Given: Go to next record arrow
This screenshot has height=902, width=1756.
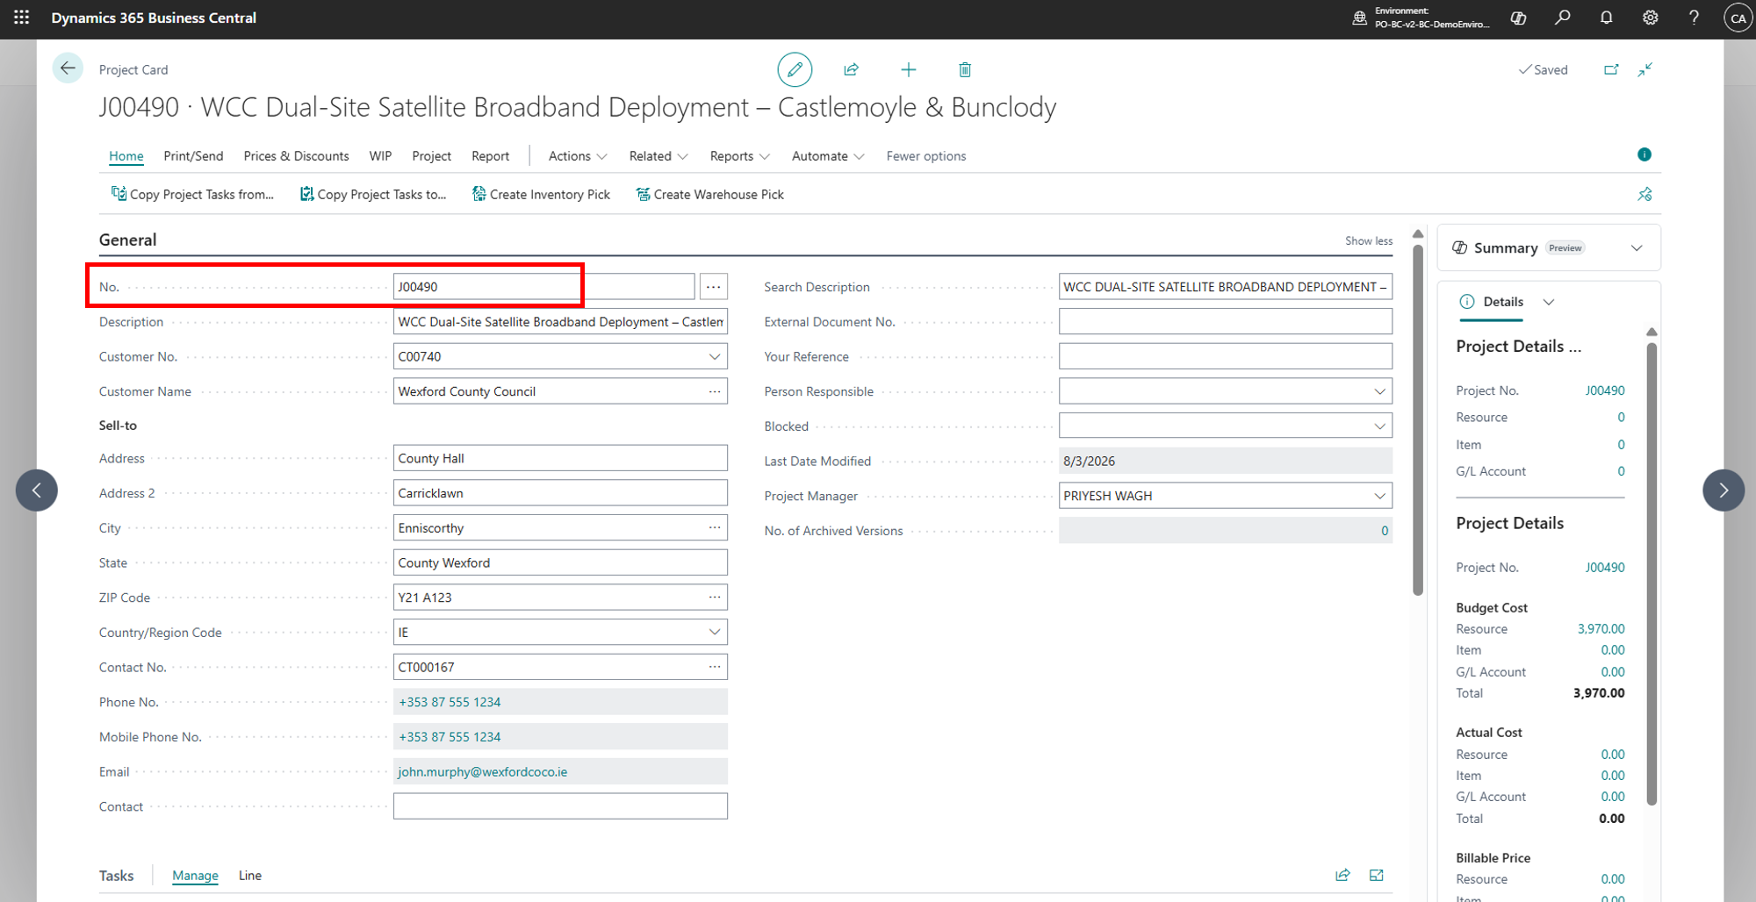Looking at the screenshot, I should 1724,490.
